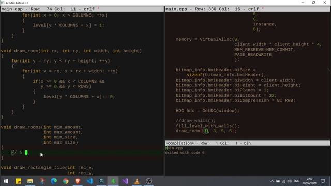Screen dimensions: 331x186
Task: Click 'instance,' argument in the right panel
Action: (265, 24)
